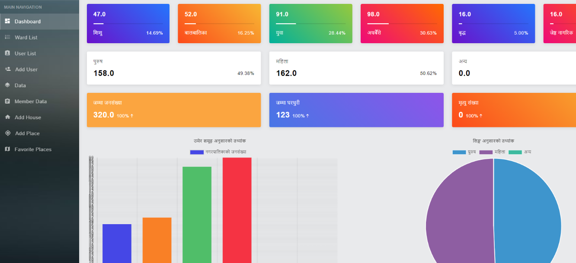Image resolution: width=576 pixels, height=263 pixels.
Task: Click the जम्मा जनसंख्या 320.0 card
Action: (173, 110)
